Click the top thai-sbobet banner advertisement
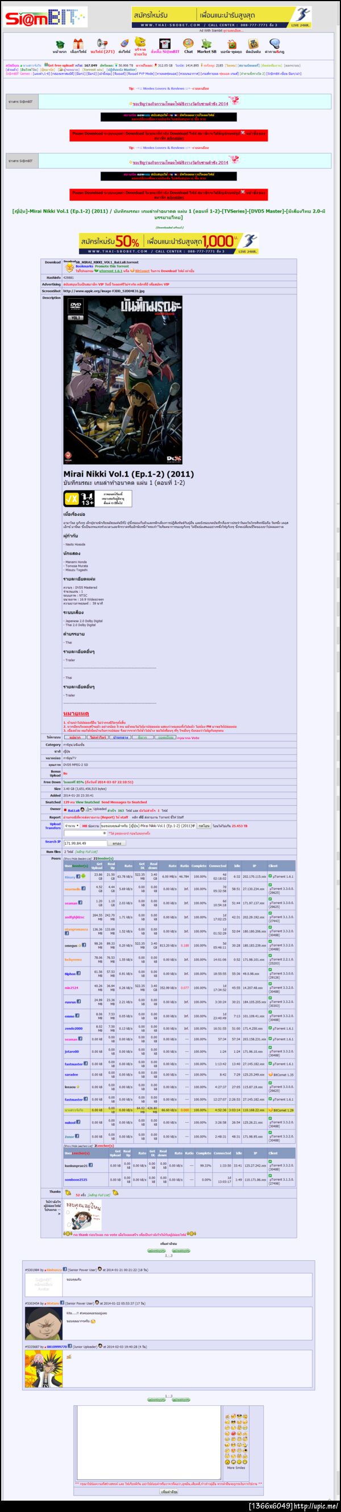This screenshot has width=341, height=1512. point(221,17)
